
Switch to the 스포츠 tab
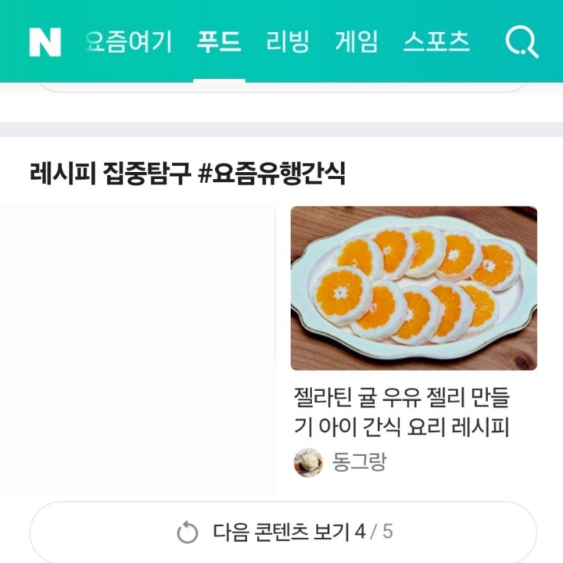(x=436, y=41)
